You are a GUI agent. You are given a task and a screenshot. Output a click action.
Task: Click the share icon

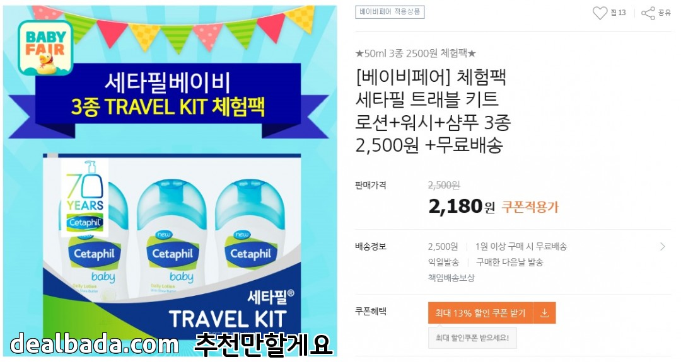pyautogui.click(x=648, y=13)
